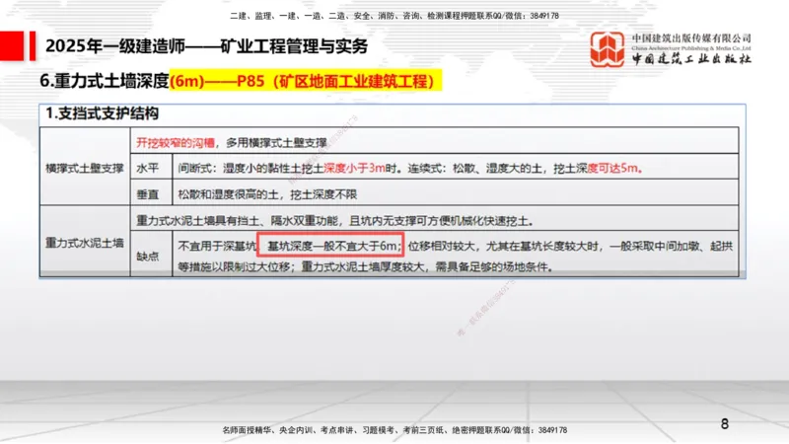The width and height of the screenshot is (789, 444).
Task: Click the calligraphy text '中国建筑工业出版社'
Action: coord(691,58)
